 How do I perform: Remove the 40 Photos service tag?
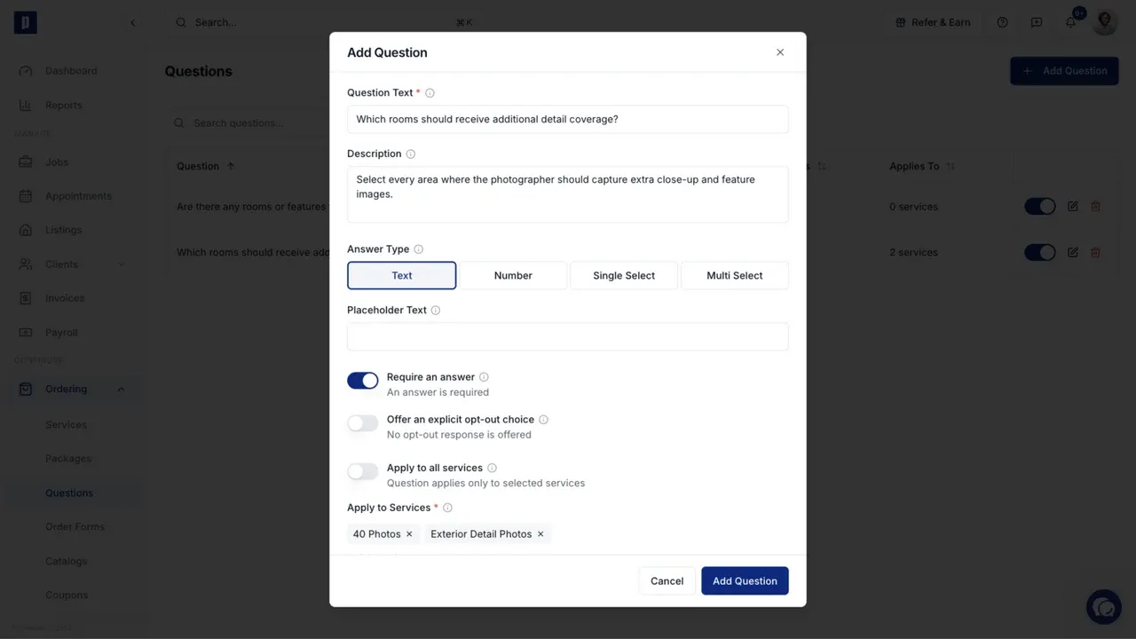[409, 534]
